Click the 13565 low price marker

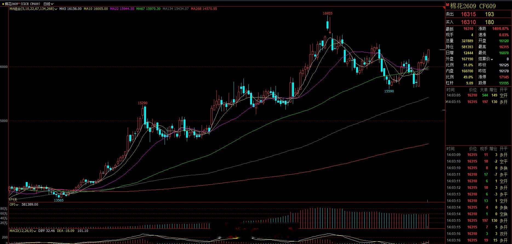tap(59, 200)
